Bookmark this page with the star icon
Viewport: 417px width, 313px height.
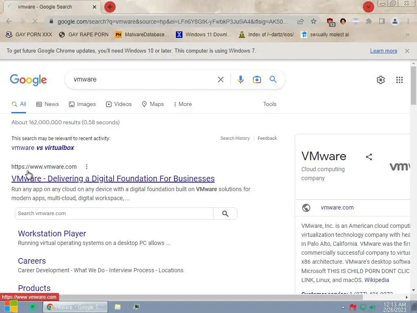coord(314,21)
